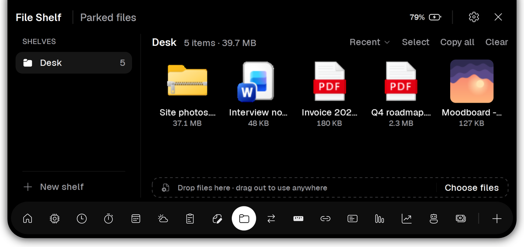Select the Desk shelf in sidebar
The height and width of the screenshot is (247, 524).
[x=74, y=63]
